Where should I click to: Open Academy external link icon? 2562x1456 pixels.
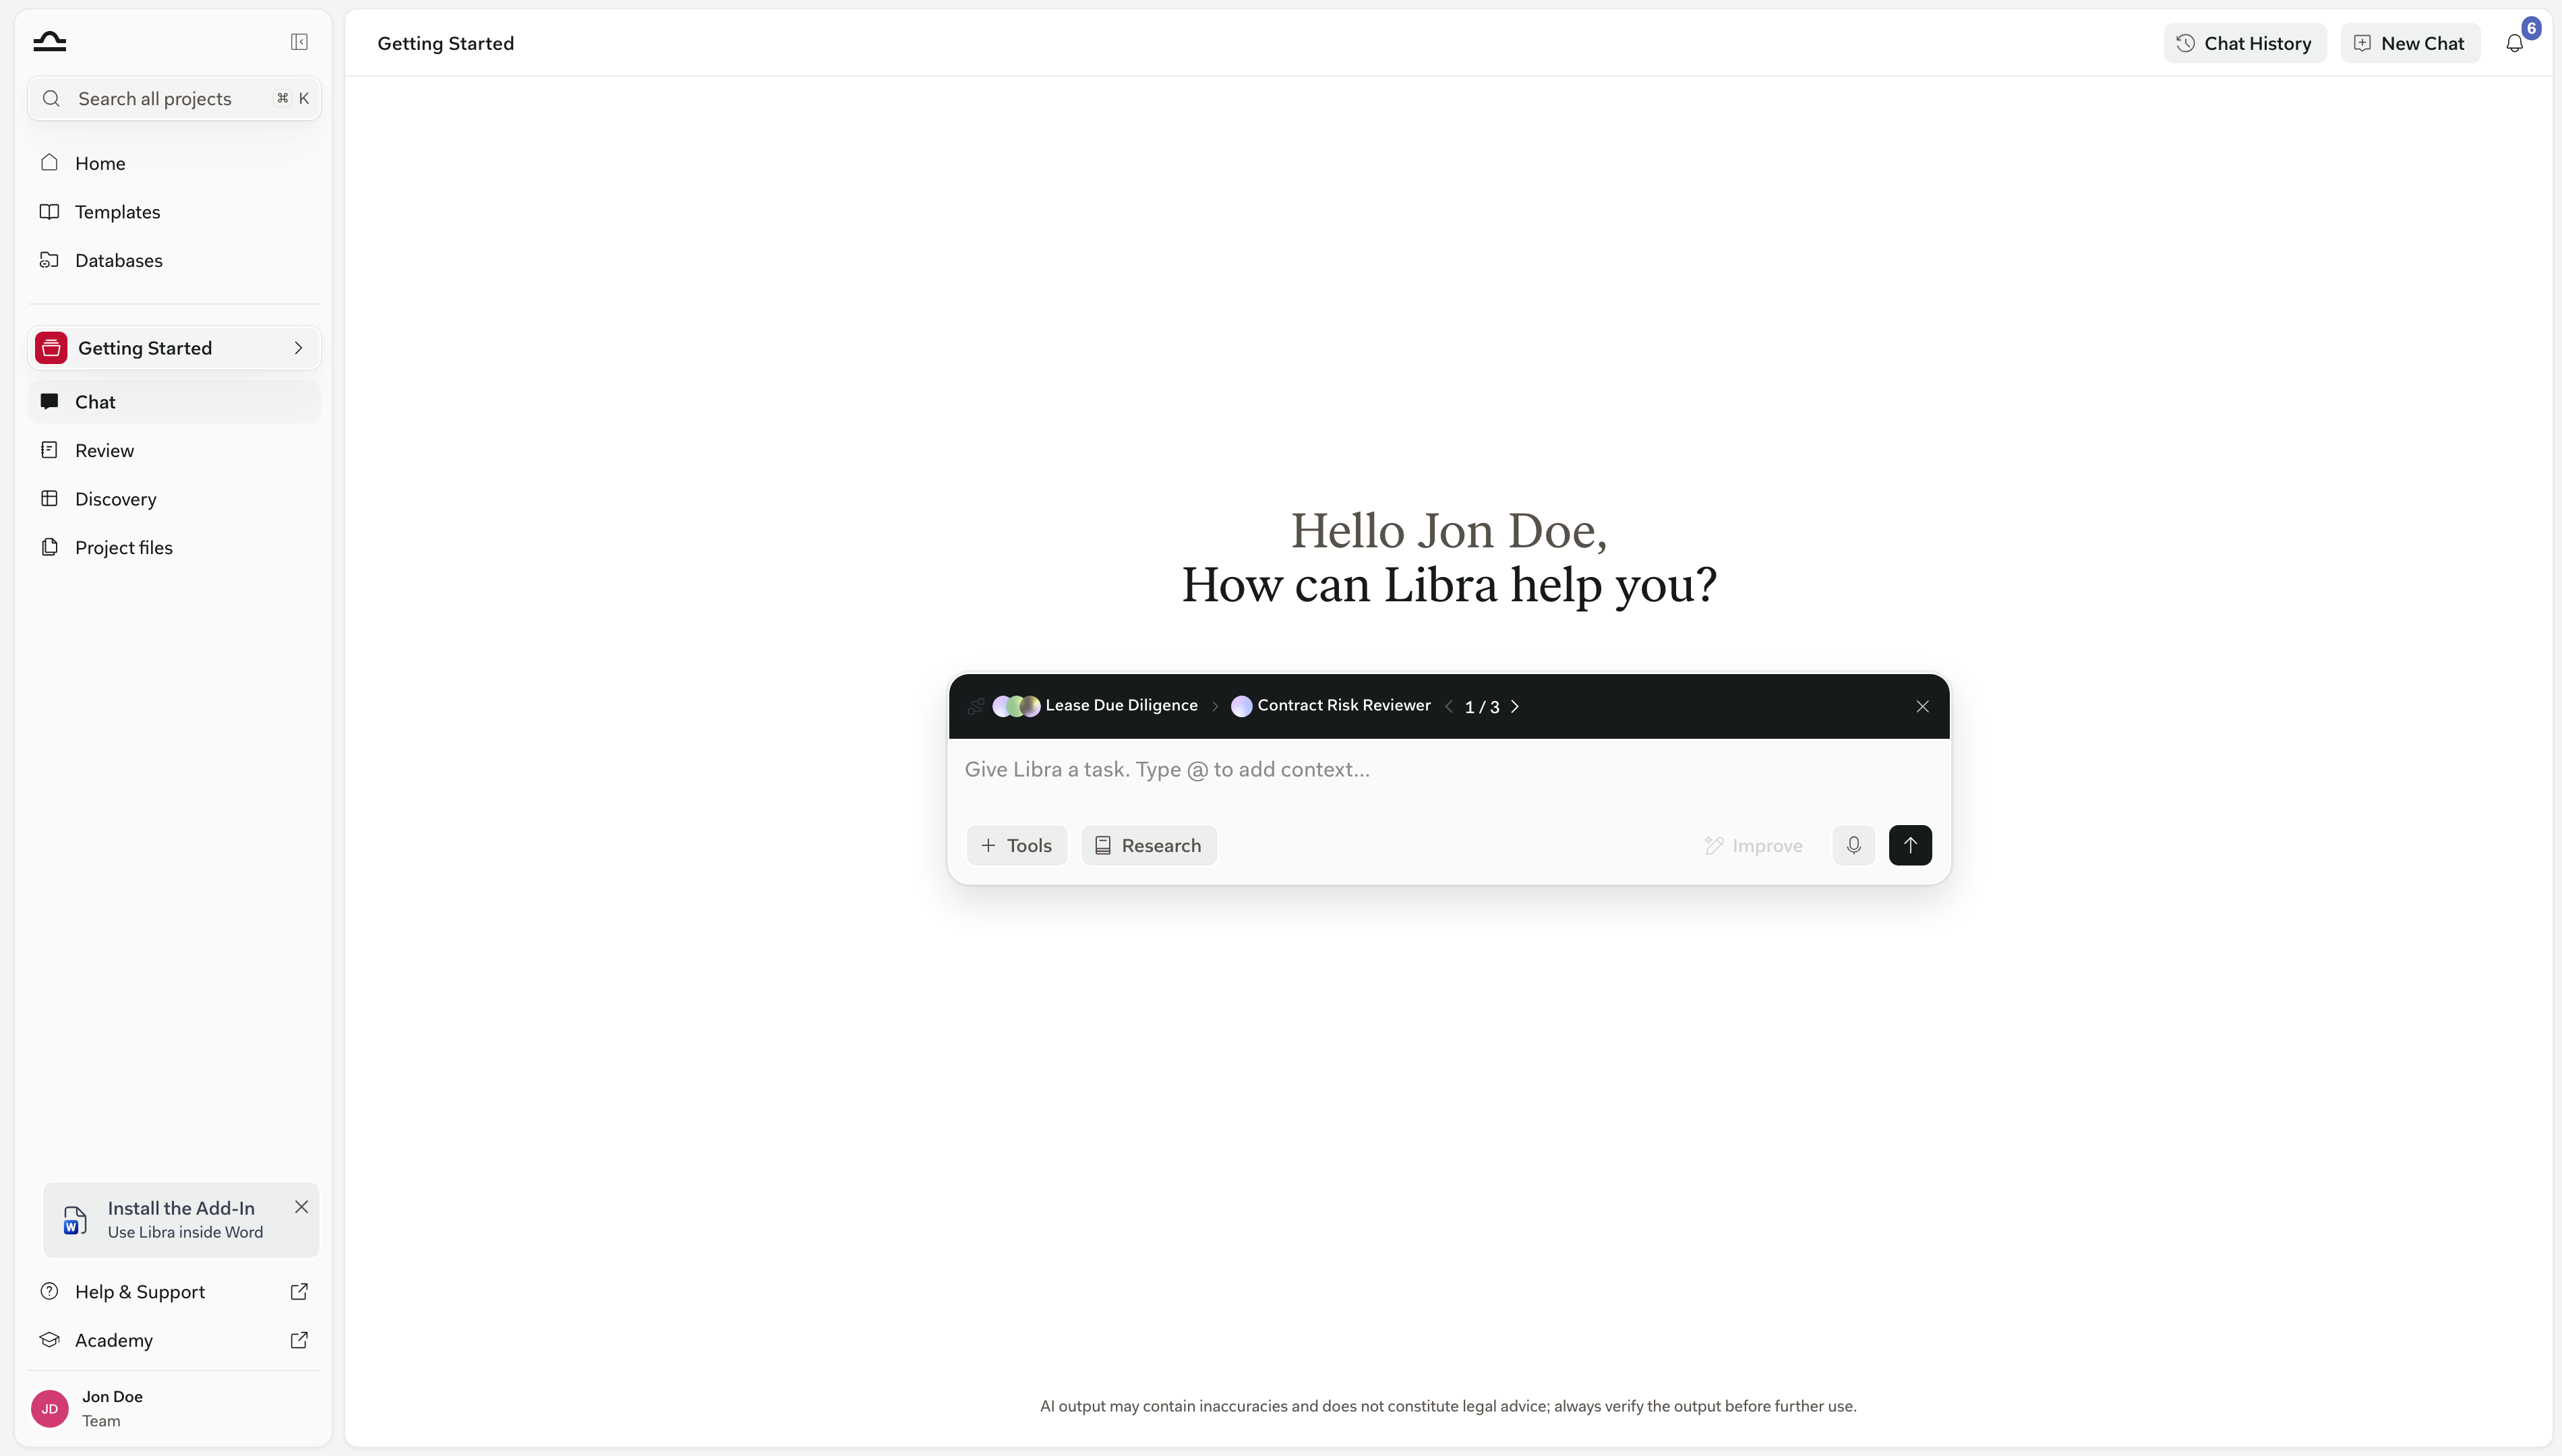[299, 1340]
